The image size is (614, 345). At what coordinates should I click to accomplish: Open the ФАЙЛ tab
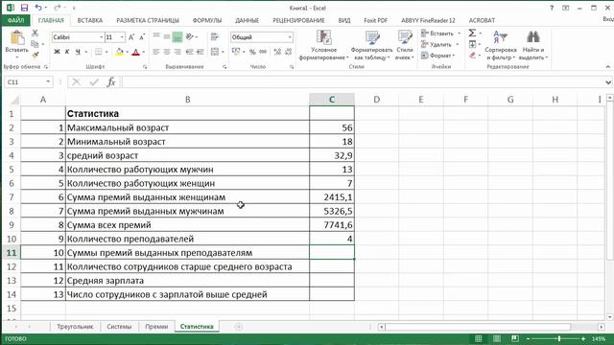[15, 20]
